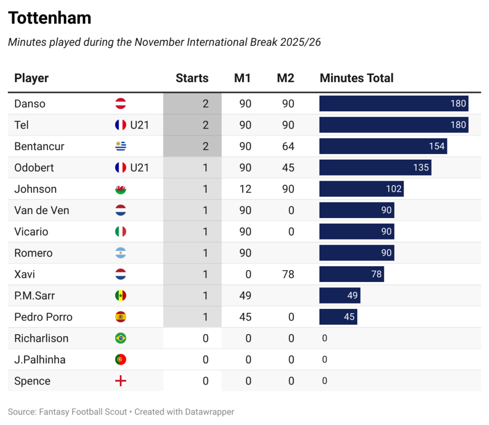489x425 pixels.
Task: Click Uruguay flag next to Bentancur
Action: click(x=120, y=146)
